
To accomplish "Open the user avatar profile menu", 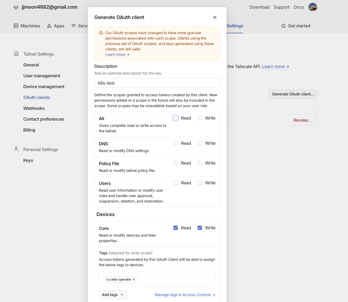I will 313,7.
